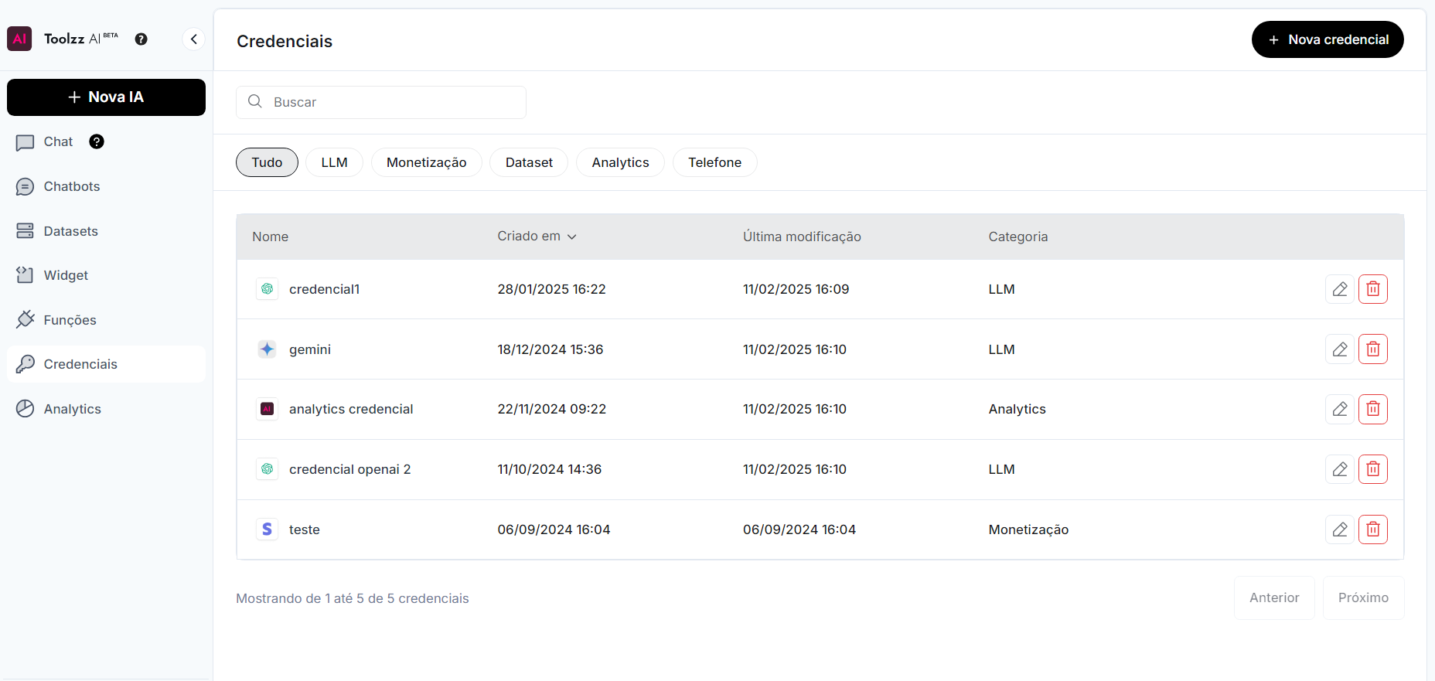
Task: Edit credencial openai 2
Action: point(1340,469)
